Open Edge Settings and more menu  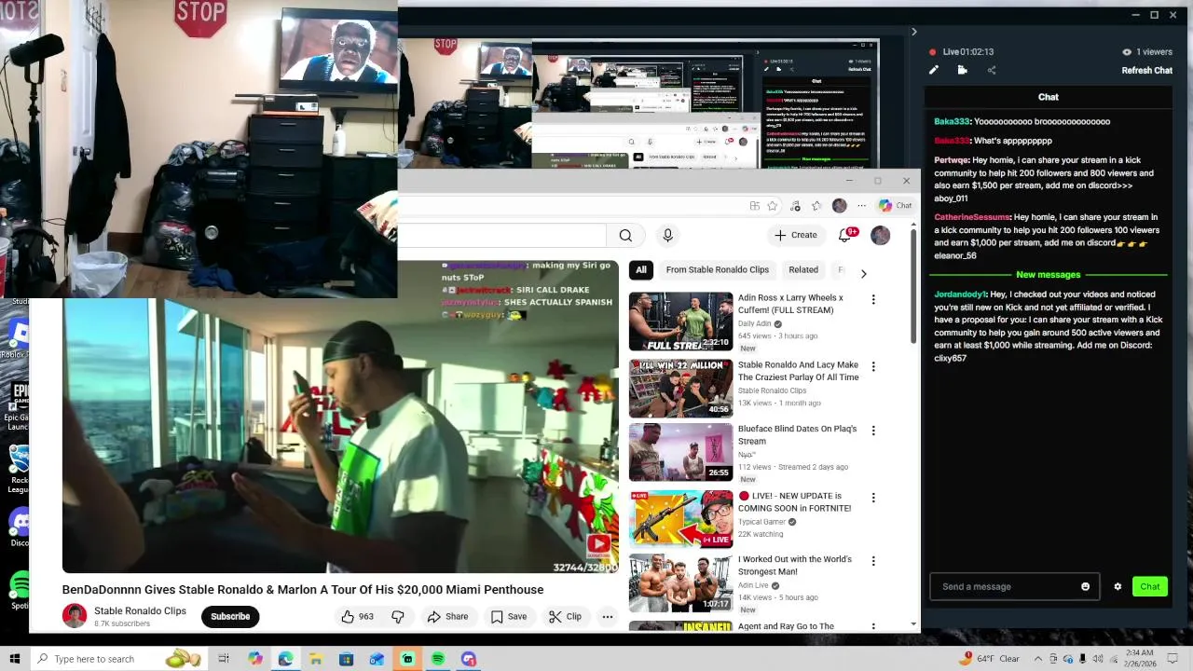(862, 205)
